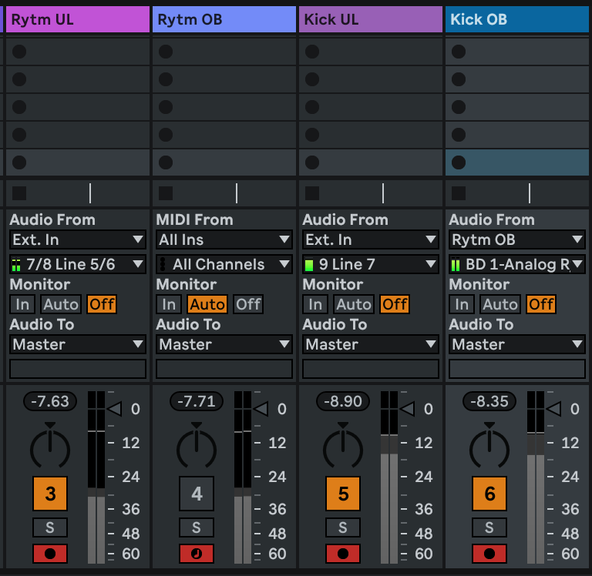
Task: Arm the Kick UL track for recording
Action: (x=343, y=554)
